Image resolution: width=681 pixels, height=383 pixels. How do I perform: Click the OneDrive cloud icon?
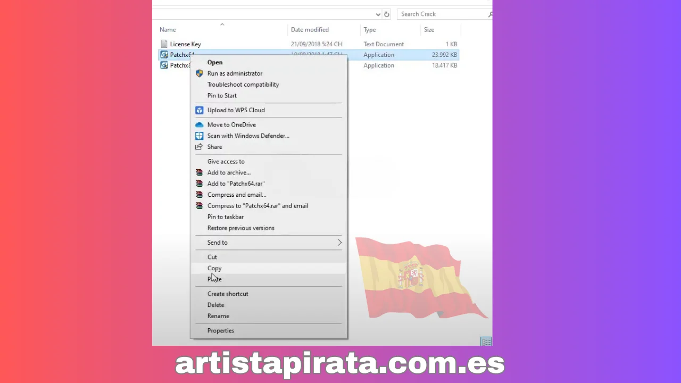pos(199,124)
